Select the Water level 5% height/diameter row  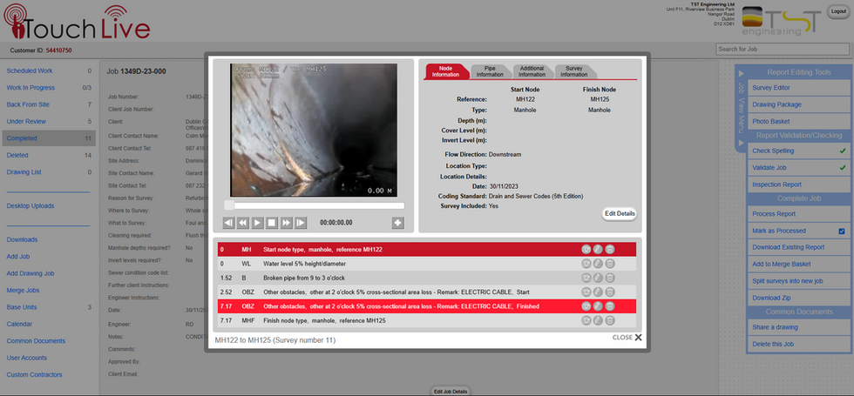(x=426, y=264)
